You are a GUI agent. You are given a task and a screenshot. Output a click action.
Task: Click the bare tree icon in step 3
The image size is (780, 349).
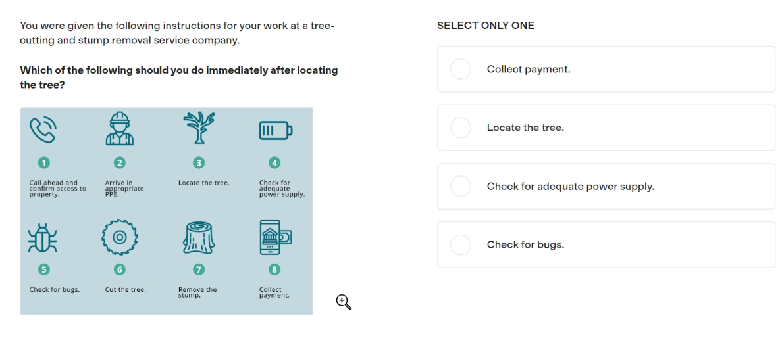click(x=199, y=128)
